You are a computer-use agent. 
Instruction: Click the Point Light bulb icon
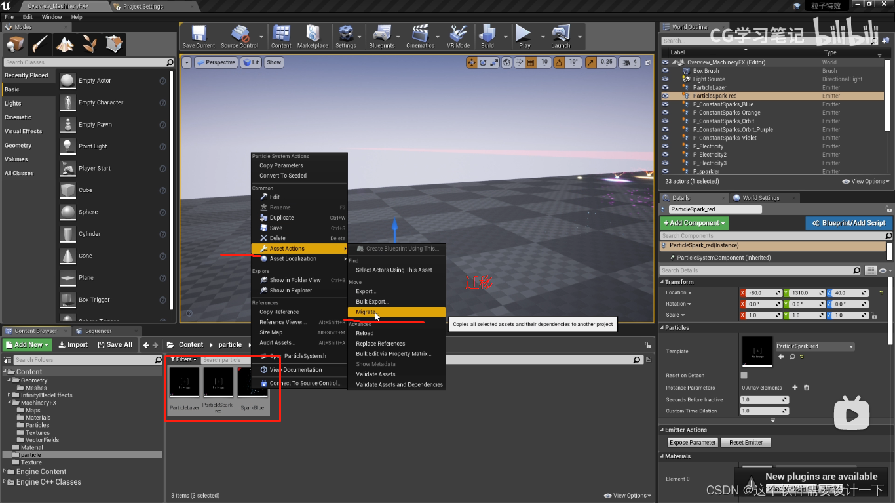(x=67, y=146)
